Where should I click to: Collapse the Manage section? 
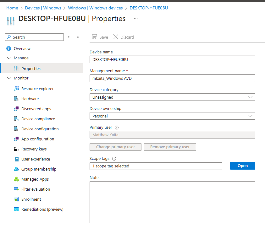(x=9, y=58)
